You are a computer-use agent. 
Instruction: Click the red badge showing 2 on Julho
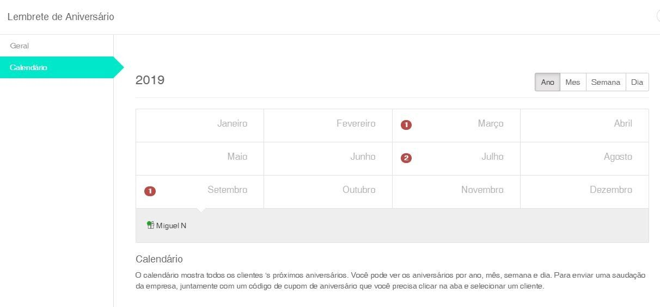click(x=406, y=158)
